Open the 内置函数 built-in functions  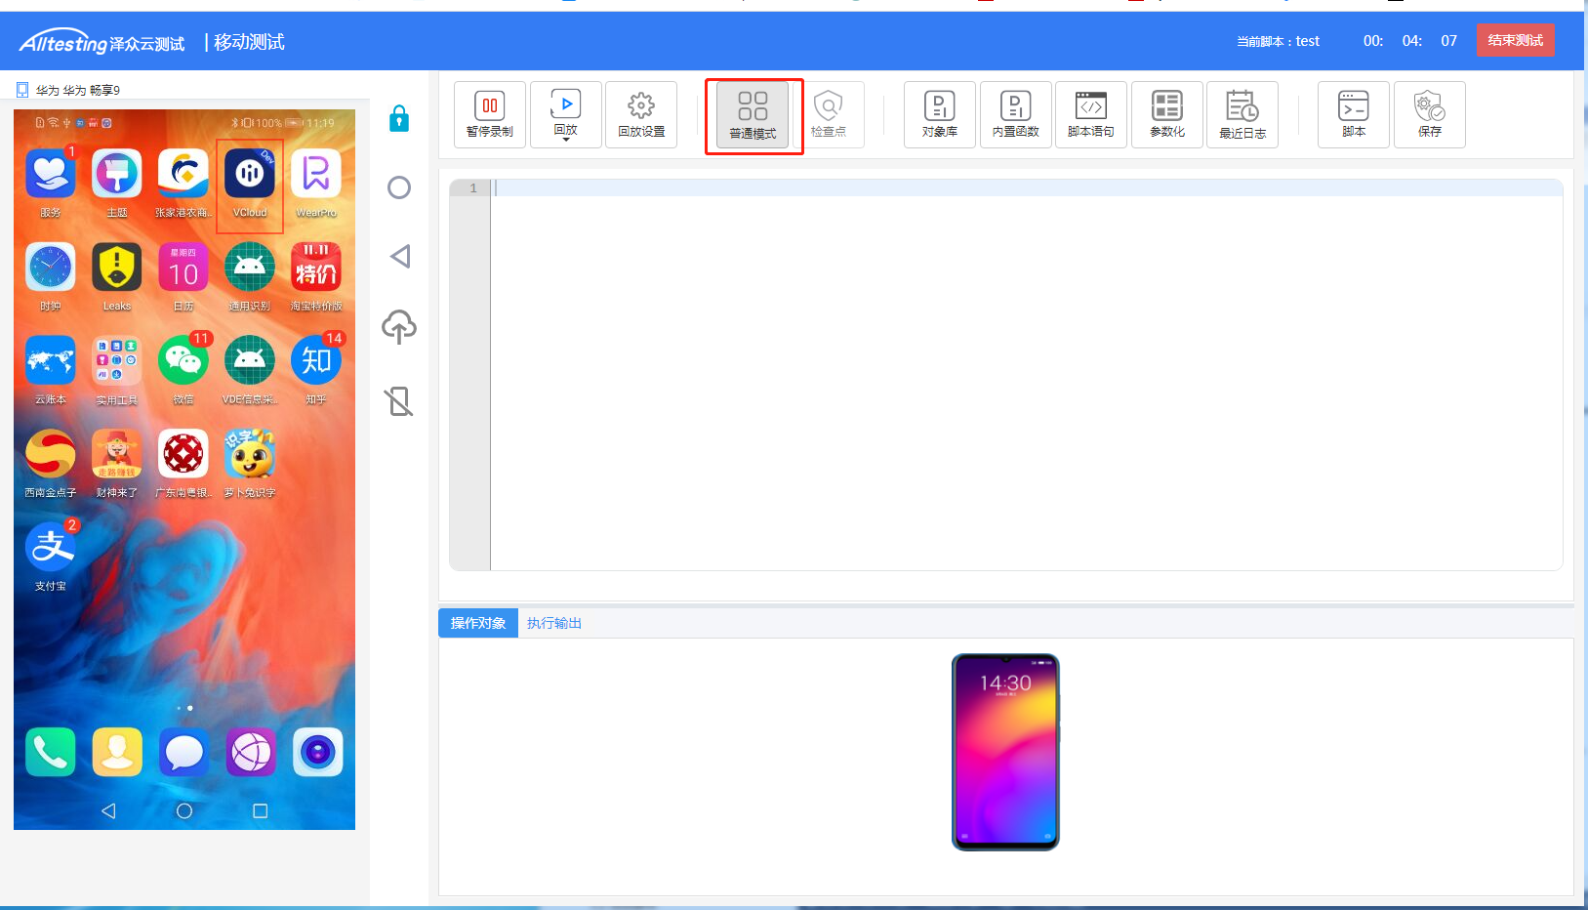[1015, 114]
